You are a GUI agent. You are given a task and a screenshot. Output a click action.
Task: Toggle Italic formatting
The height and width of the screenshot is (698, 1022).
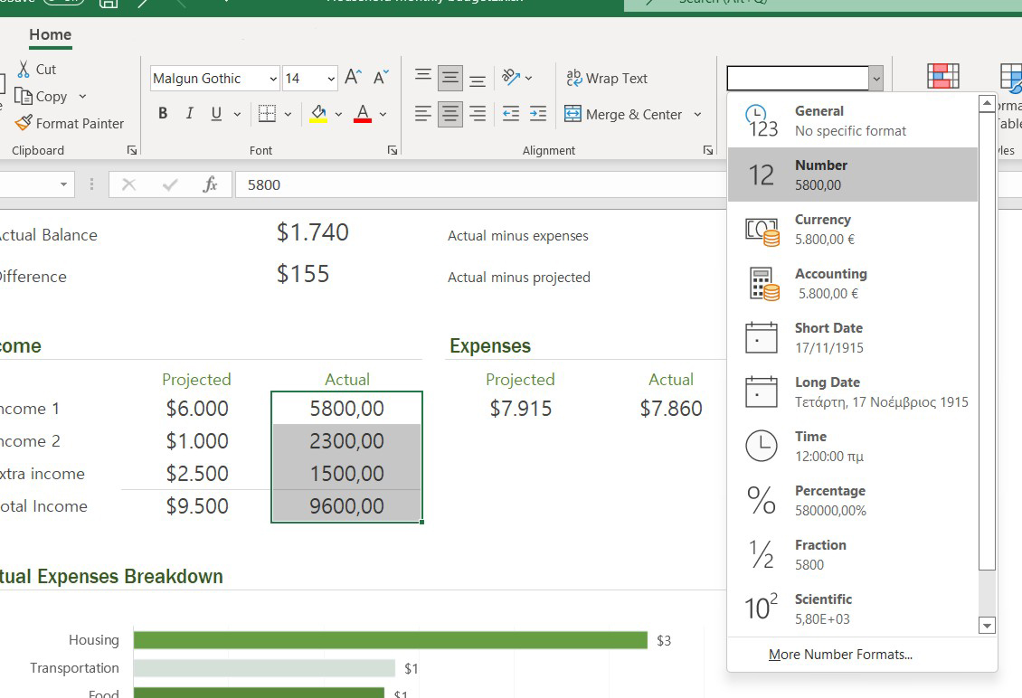click(x=189, y=113)
